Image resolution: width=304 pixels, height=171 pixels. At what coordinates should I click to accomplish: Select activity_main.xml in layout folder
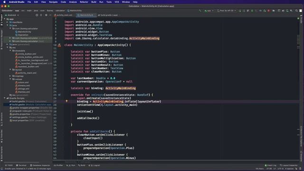26,73
